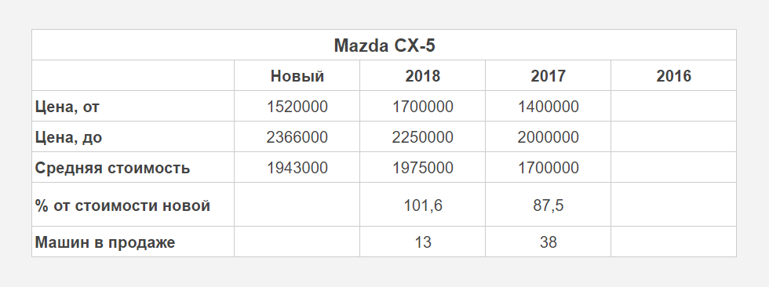Select the cell with value 1520000
Image resolution: width=769 pixels, height=287 pixels.
click(297, 107)
